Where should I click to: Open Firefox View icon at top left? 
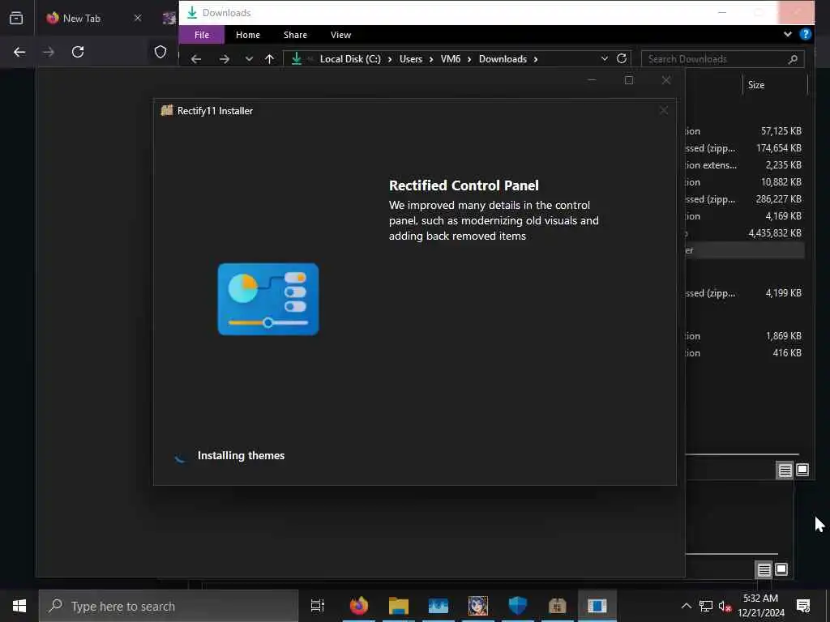(x=16, y=18)
